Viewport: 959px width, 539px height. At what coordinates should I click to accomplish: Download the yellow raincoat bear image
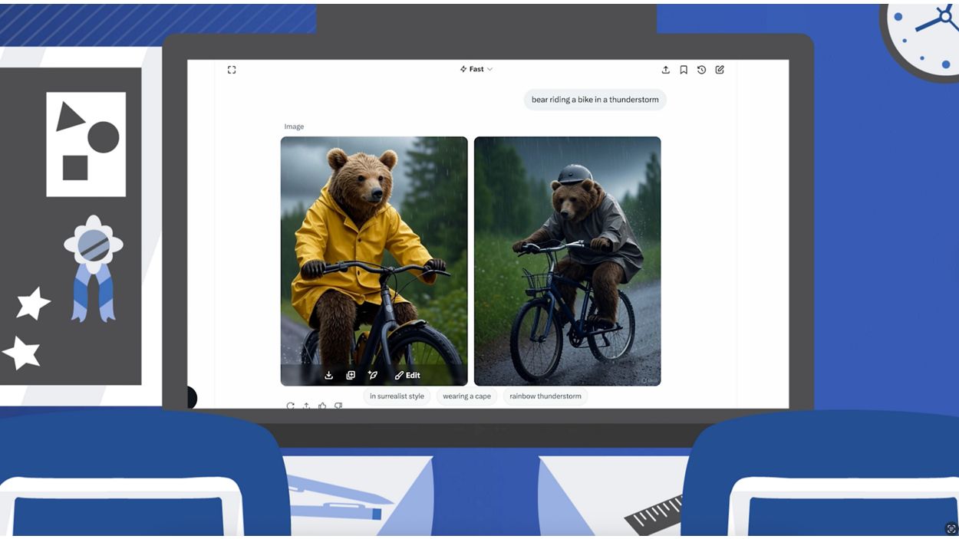coord(329,375)
